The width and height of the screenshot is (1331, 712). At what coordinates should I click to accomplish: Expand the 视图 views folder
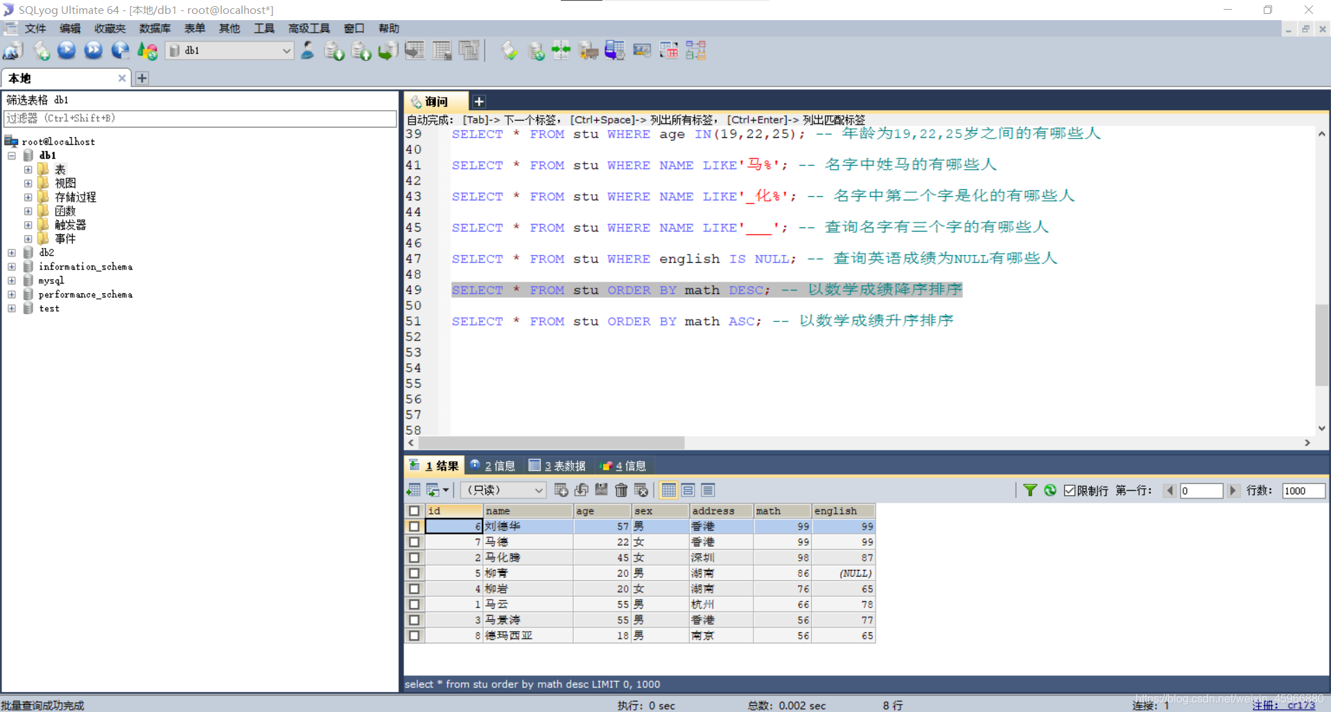[x=28, y=183]
